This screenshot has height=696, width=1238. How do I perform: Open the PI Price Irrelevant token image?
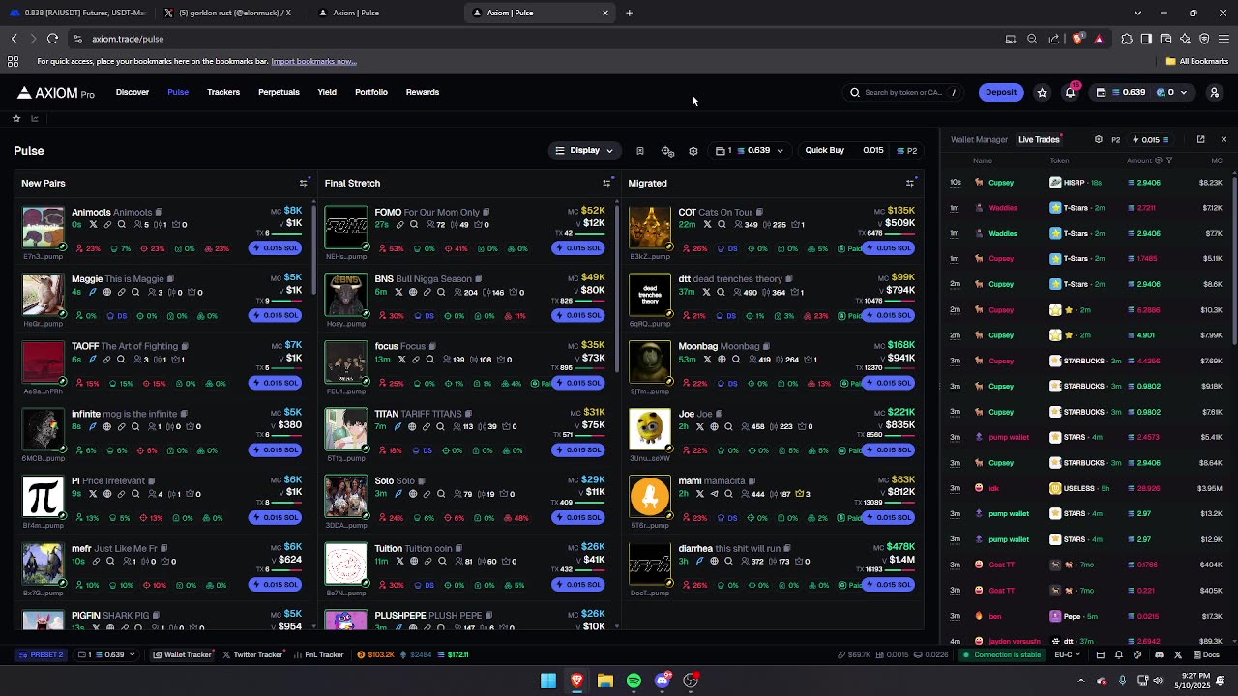point(44,497)
